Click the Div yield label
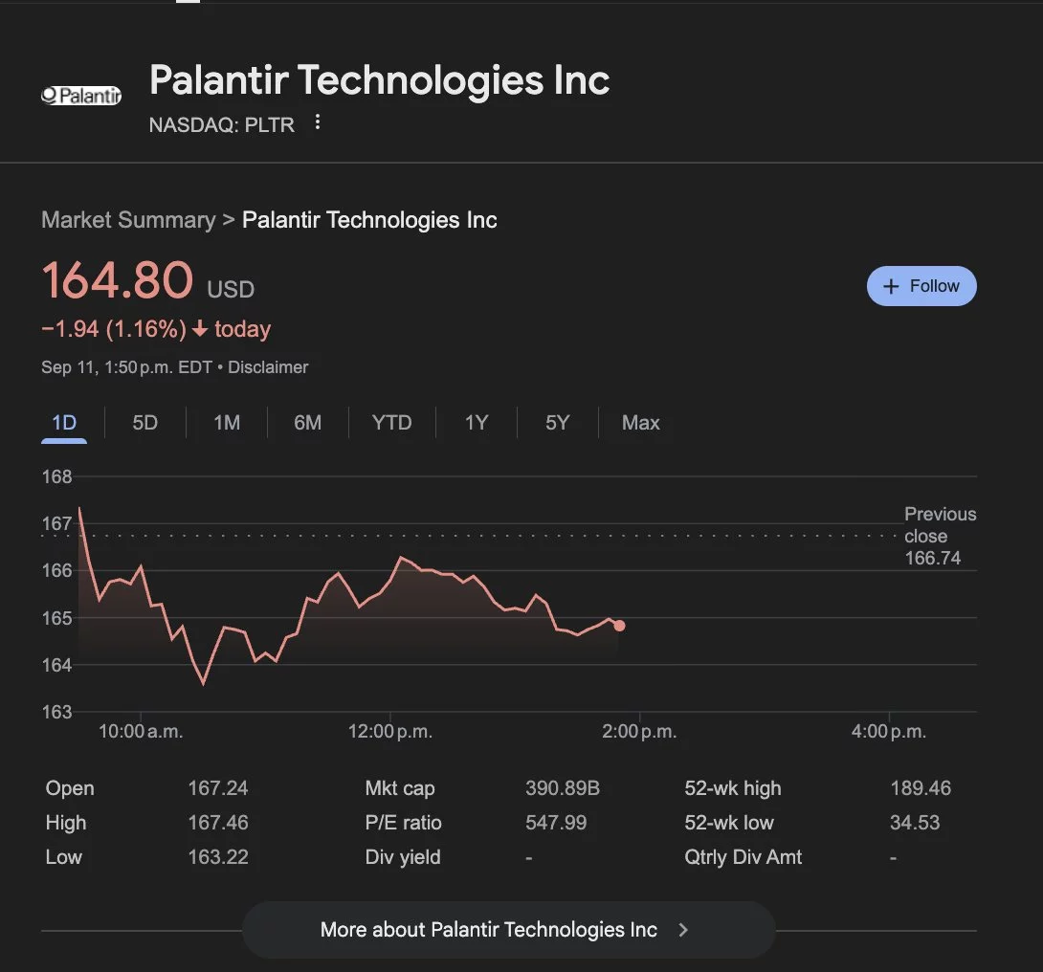Viewport: 1043px width, 972px height. coord(403,857)
